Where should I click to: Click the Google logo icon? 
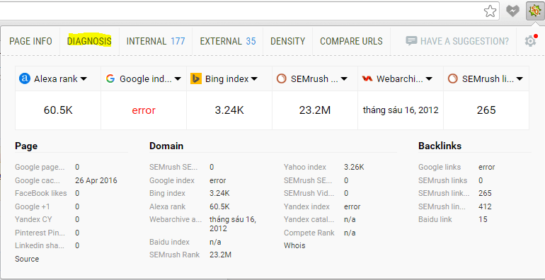[110, 78]
